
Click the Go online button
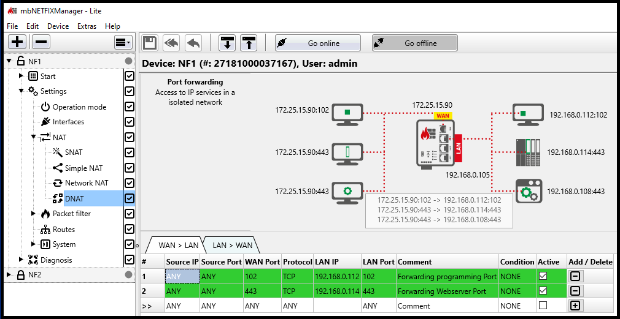coord(318,43)
